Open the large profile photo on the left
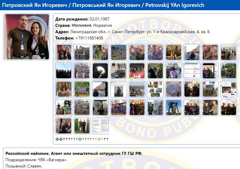This screenshot has height=169, width=240. coord(26,37)
